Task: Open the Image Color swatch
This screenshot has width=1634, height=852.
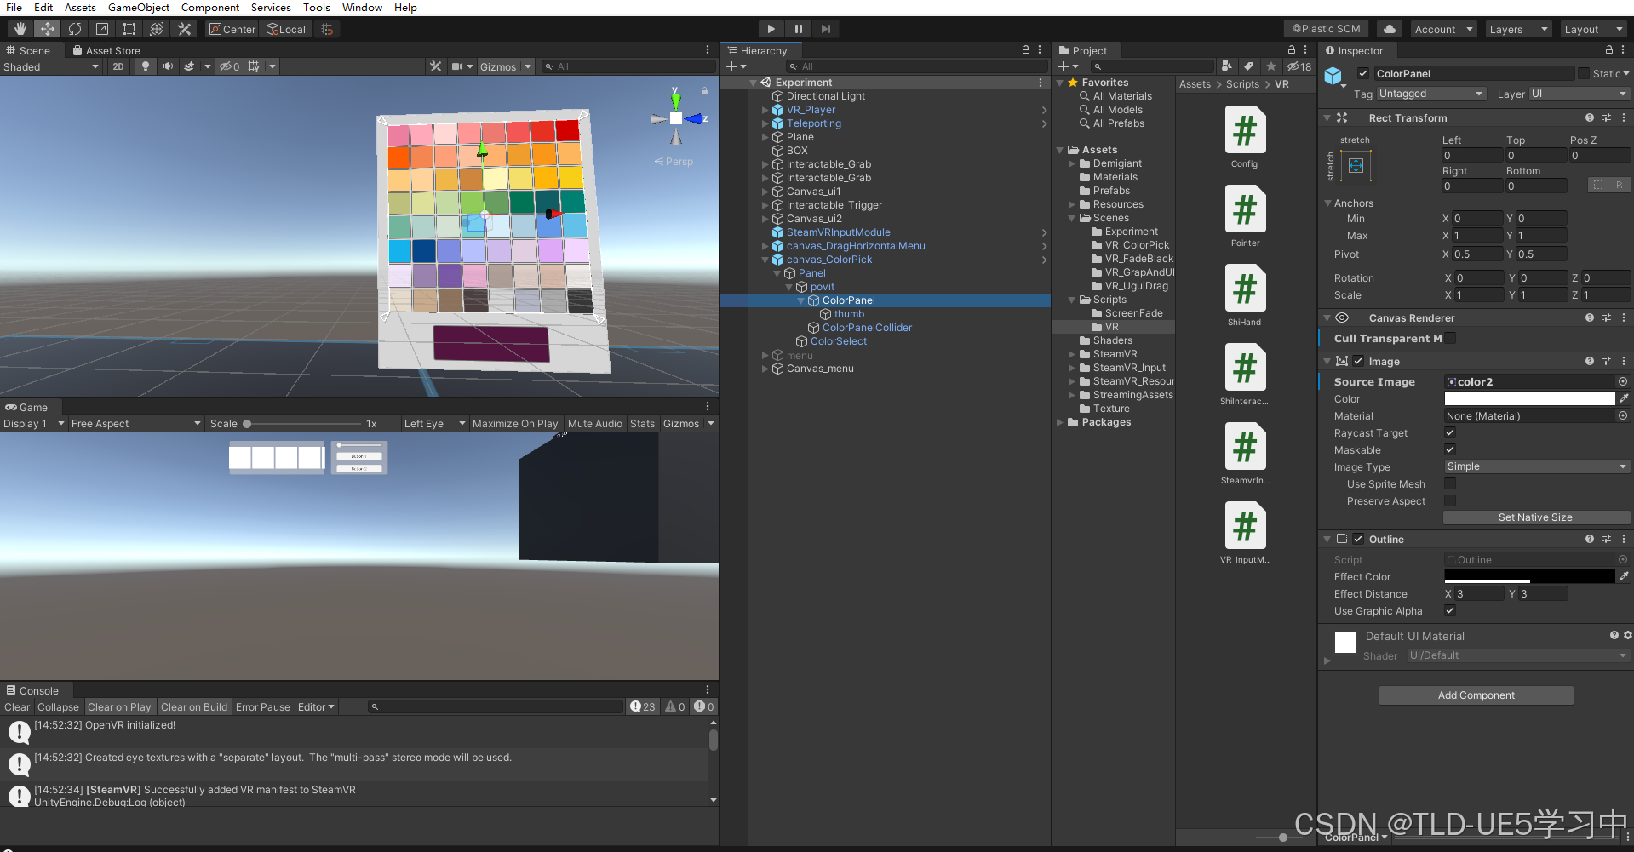Action: 1529,398
